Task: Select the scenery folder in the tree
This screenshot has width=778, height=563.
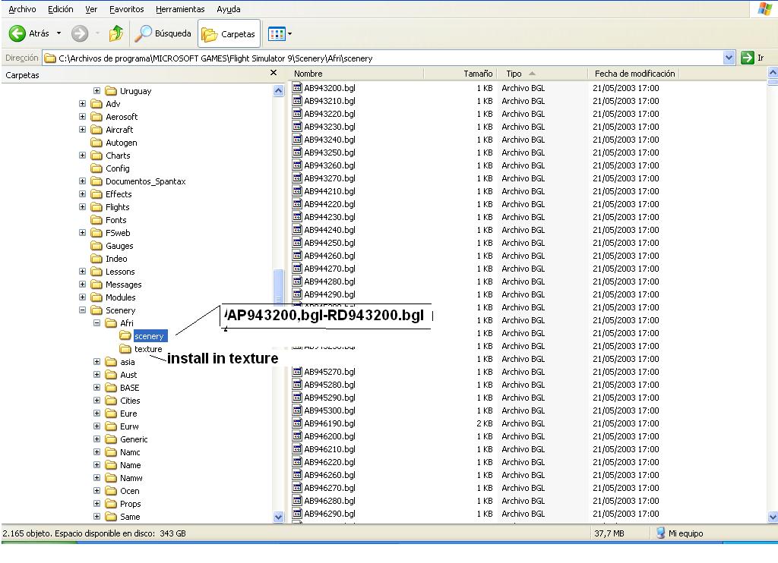Action: [149, 336]
